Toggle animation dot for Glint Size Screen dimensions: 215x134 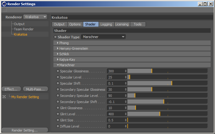58,120
